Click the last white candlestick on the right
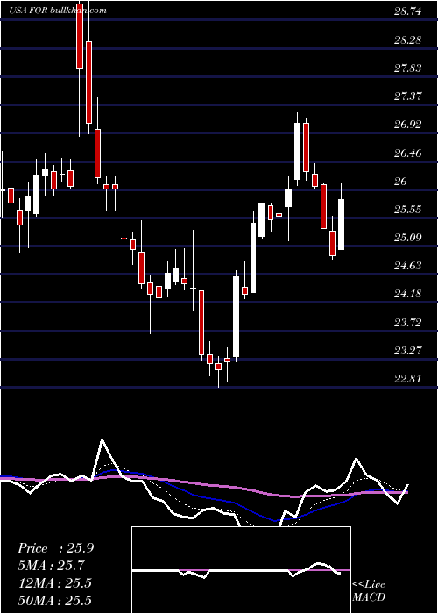Screen dimensions: 438x614 (341, 225)
